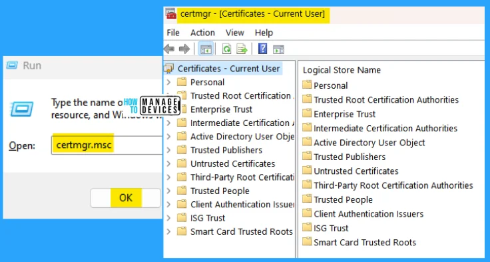Select 'Trusted Root Certification Authorities' list text
Screen dimensions: 490x262
tap(386, 100)
